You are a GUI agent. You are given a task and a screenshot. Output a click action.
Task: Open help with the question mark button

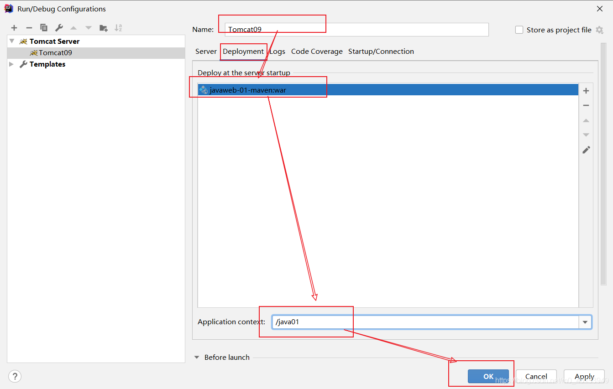15,376
